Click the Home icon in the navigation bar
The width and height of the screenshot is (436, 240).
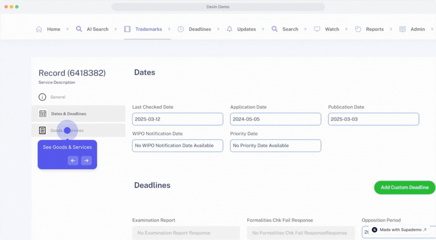[39, 29]
